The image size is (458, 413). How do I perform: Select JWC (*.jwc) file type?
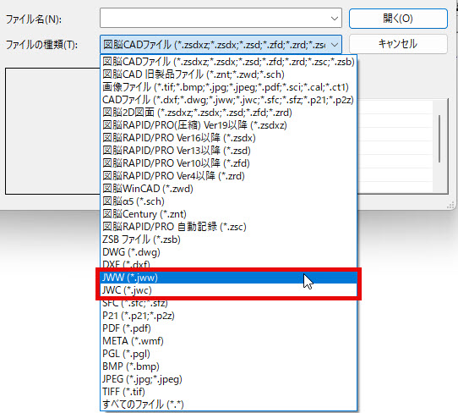pyautogui.click(x=228, y=289)
